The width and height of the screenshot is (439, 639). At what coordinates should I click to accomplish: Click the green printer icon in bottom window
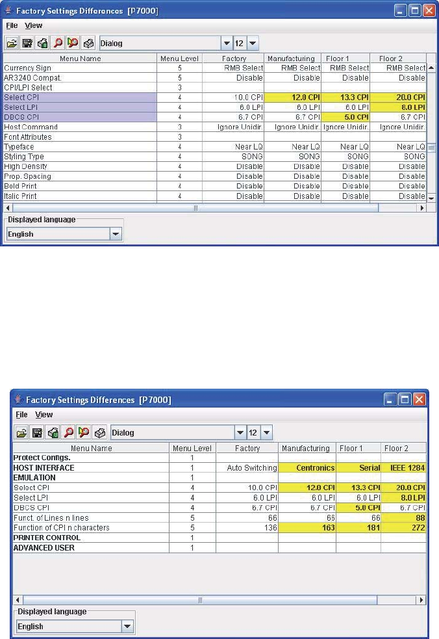[53, 432]
